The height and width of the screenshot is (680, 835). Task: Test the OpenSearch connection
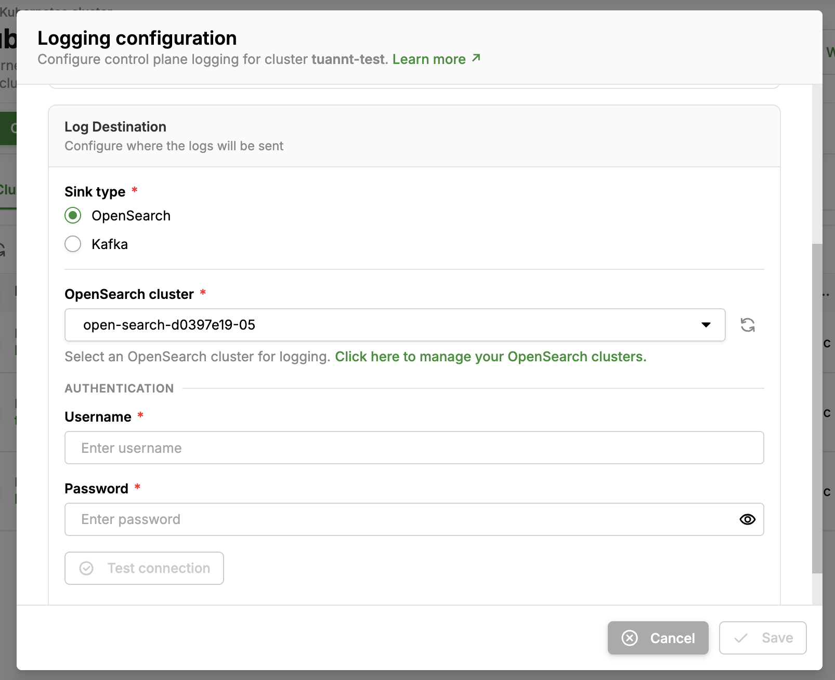tap(144, 568)
